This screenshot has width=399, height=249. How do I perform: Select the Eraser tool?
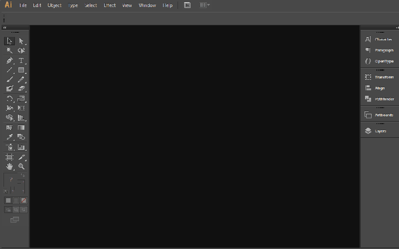21,89
